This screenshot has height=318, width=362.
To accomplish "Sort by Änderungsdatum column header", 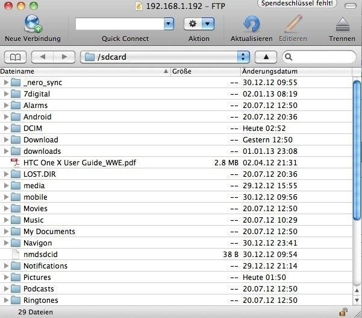I will (296, 71).
